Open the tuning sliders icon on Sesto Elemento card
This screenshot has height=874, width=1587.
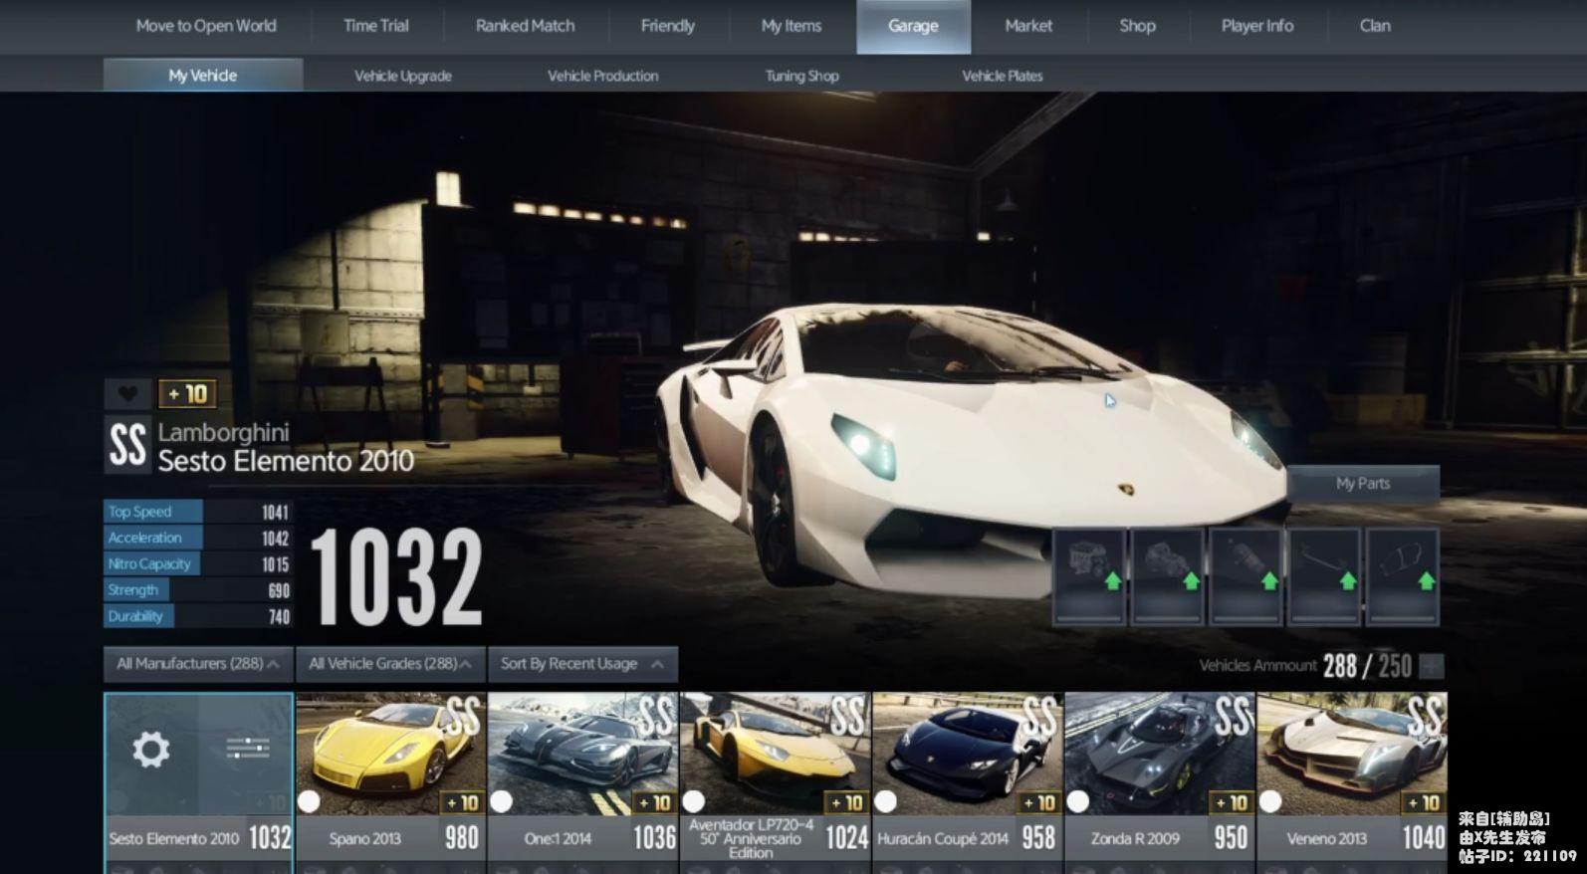coord(247,749)
